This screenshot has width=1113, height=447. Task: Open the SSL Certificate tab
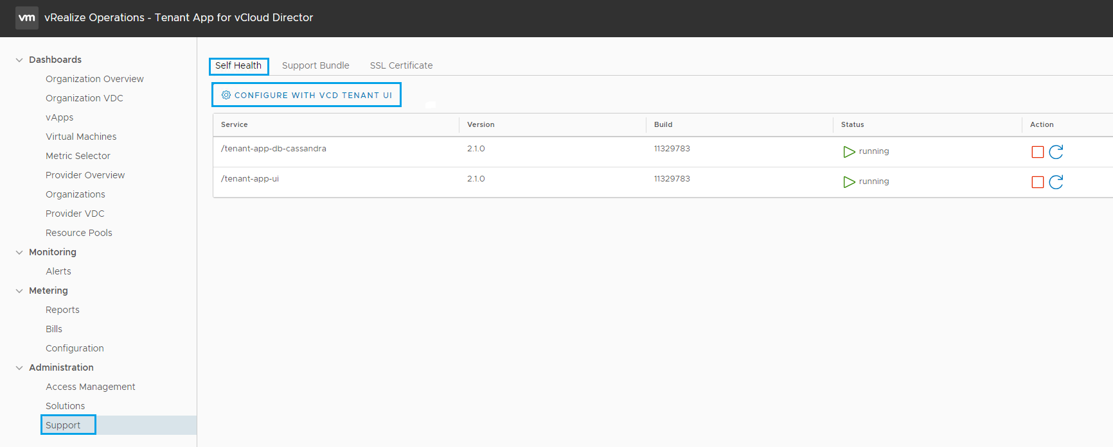coord(401,65)
